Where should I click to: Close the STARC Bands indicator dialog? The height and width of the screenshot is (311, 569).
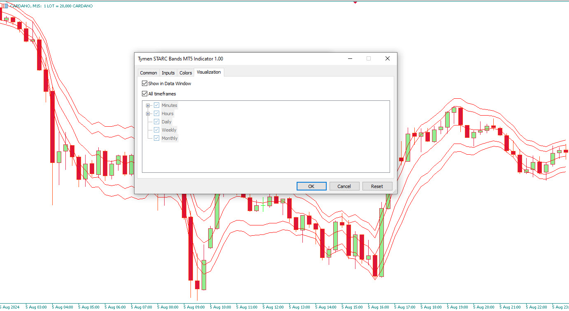click(387, 59)
